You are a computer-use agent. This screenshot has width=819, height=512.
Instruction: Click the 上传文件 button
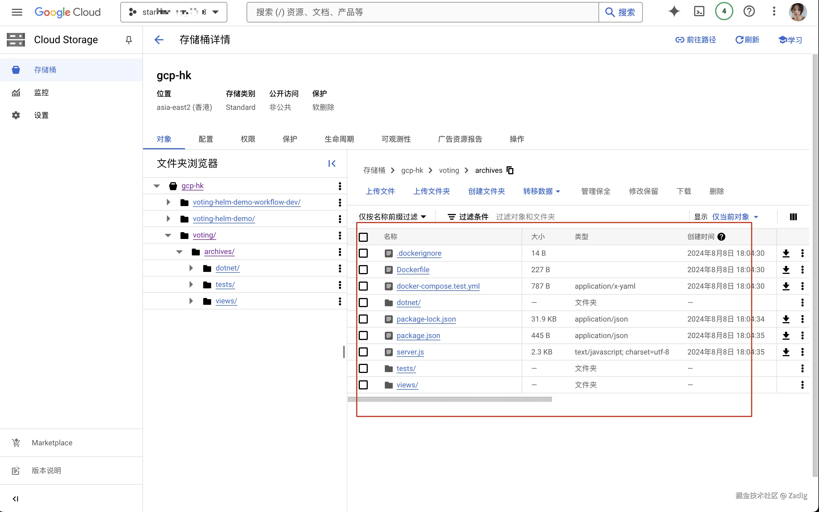pyautogui.click(x=380, y=191)
